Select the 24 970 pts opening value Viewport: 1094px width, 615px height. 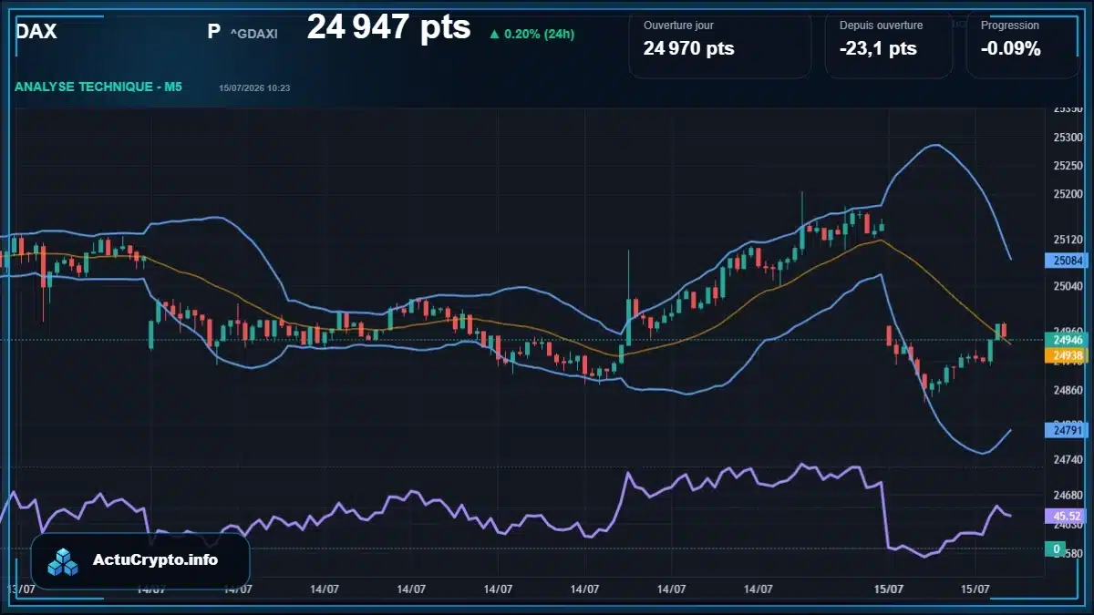[688, 49]
